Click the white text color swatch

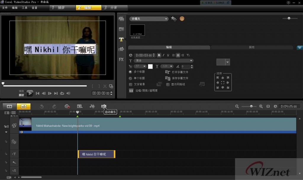click(x=150, y=67)
